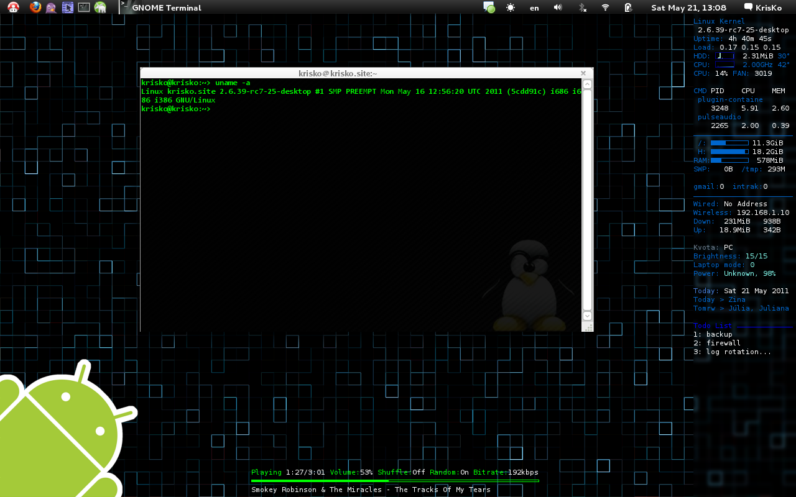Click the terminal scrollbar up arrow

point(587,84)
